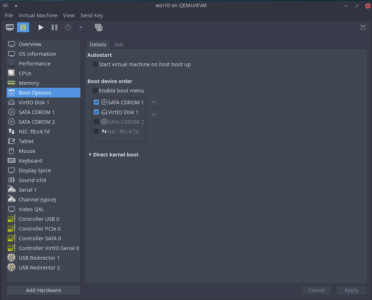Enable start virtual machine on host boot
The height and width of the screenshot is (300, 372).
95,64
